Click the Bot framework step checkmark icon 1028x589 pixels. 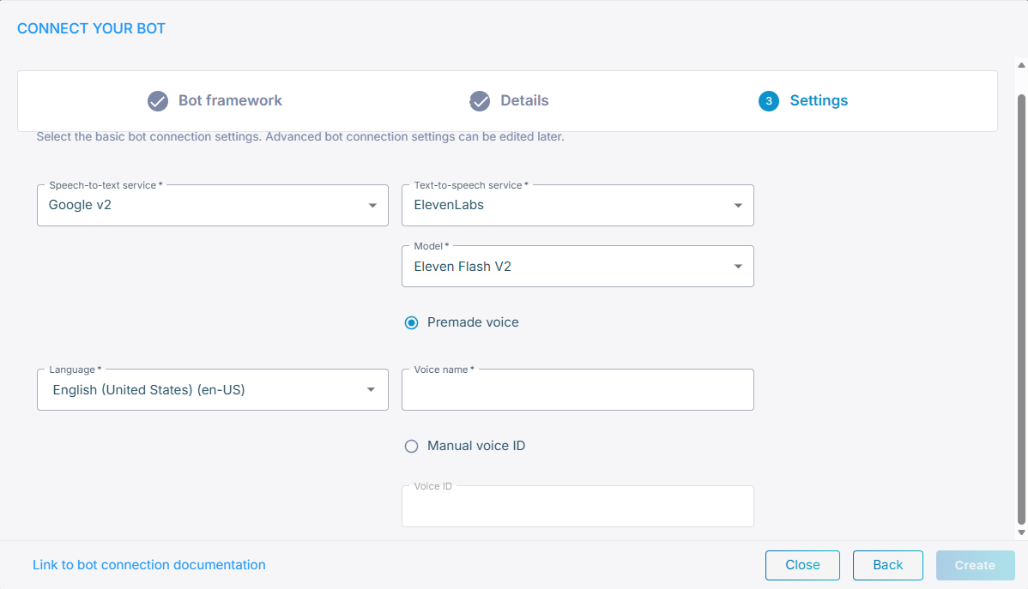pos(158,101)
